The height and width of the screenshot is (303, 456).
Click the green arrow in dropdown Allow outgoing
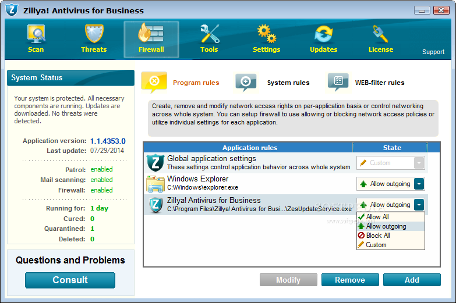(x=361, y=226)
